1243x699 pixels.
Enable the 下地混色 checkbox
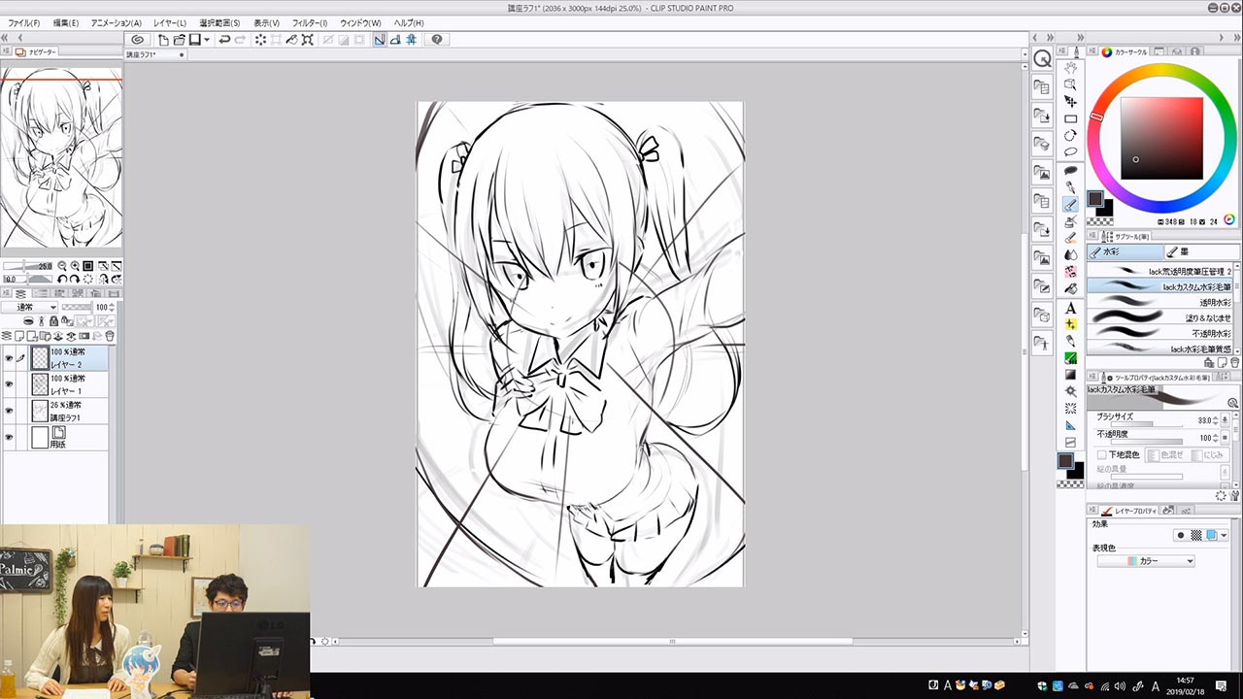(1101, 454)
